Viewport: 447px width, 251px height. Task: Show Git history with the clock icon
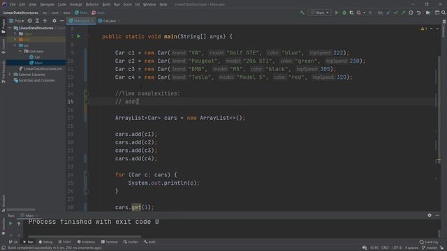411,13
